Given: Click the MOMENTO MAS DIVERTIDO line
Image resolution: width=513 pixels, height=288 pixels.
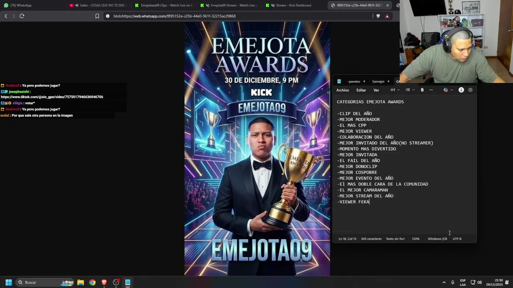Looking at the screenshot, I should pos(366,149).
